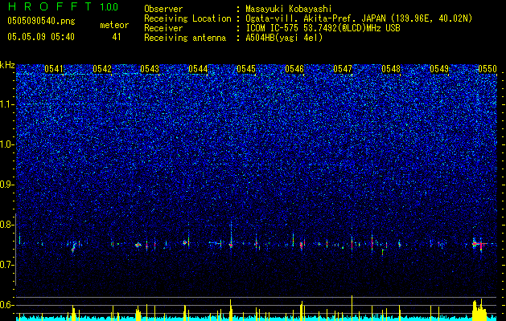Click the 0.6 kHz frequency axis label
The width and height of the screenshot is (506, 321).
[7, 305]
